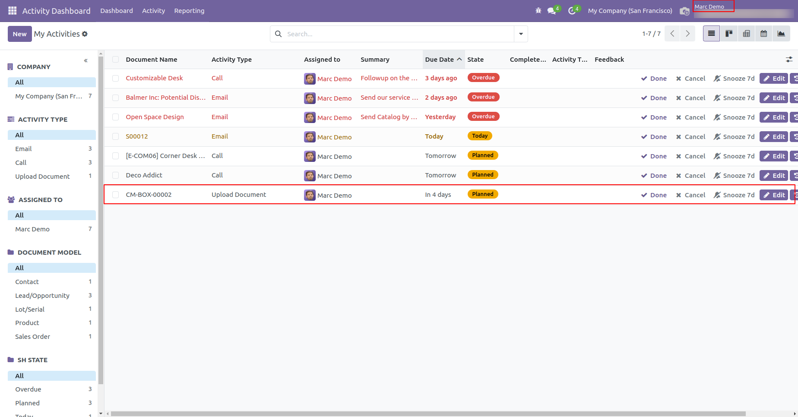Open the Reporting menu
Image resolution: width=798 pixels, height=417 pixels.
point(189,11)
